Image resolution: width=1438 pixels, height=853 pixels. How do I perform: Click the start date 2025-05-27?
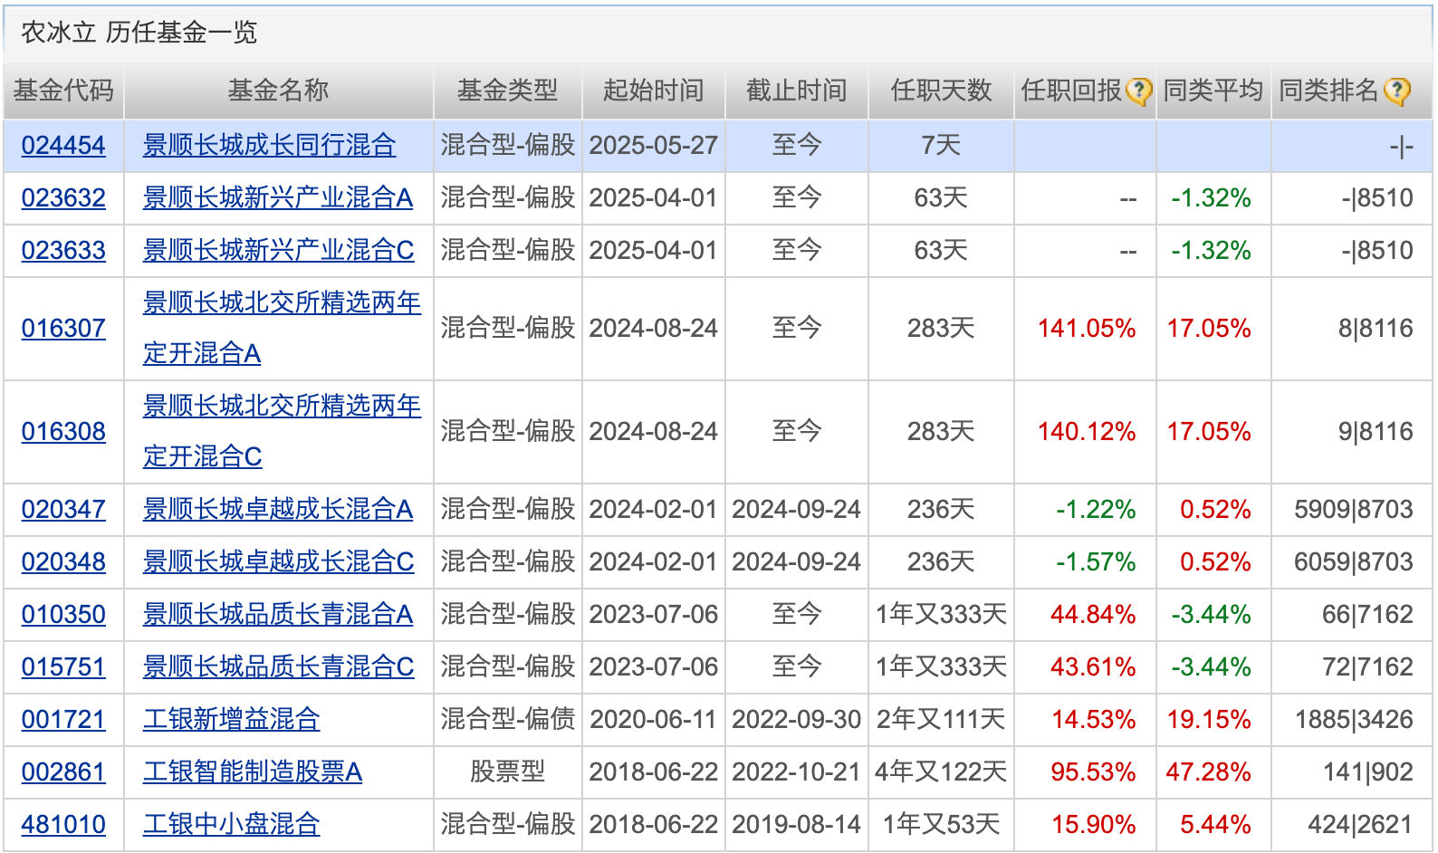click(653, 146)
